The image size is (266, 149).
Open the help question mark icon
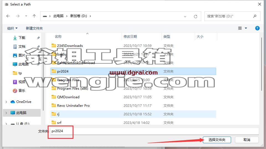click(257, 28)
